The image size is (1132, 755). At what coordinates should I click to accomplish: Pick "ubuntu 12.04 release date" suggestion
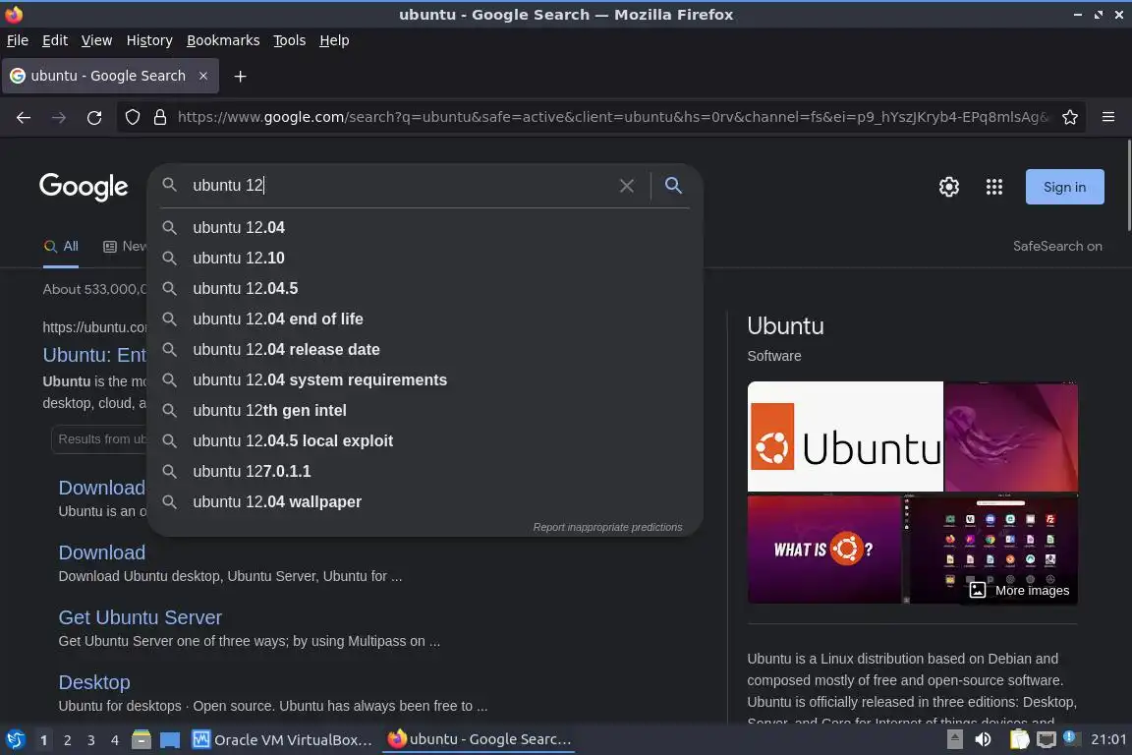(424, 350)
